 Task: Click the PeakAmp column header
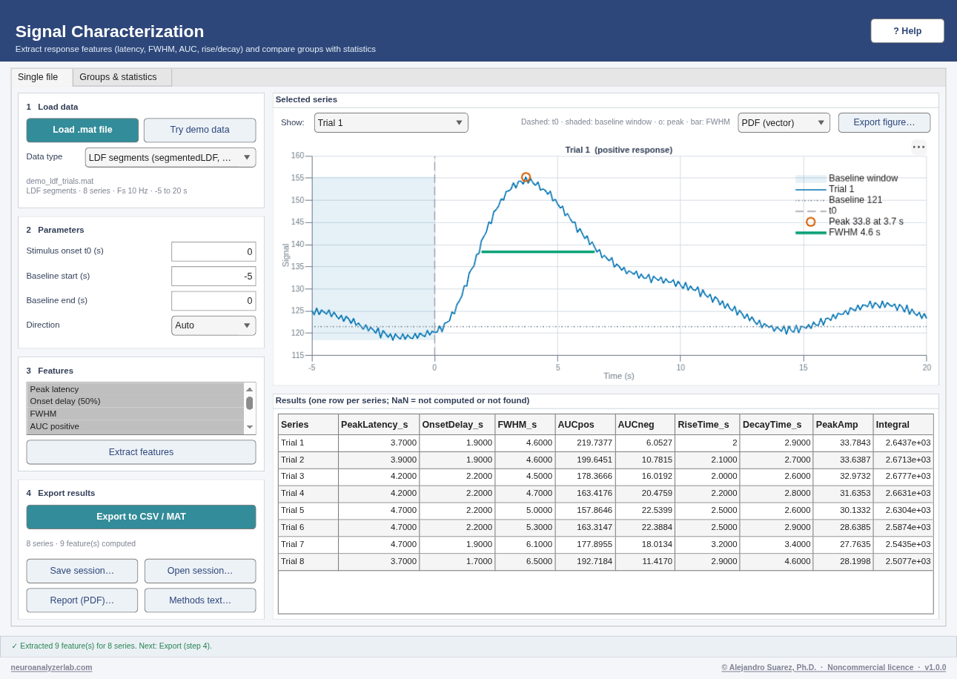(843, 425)
